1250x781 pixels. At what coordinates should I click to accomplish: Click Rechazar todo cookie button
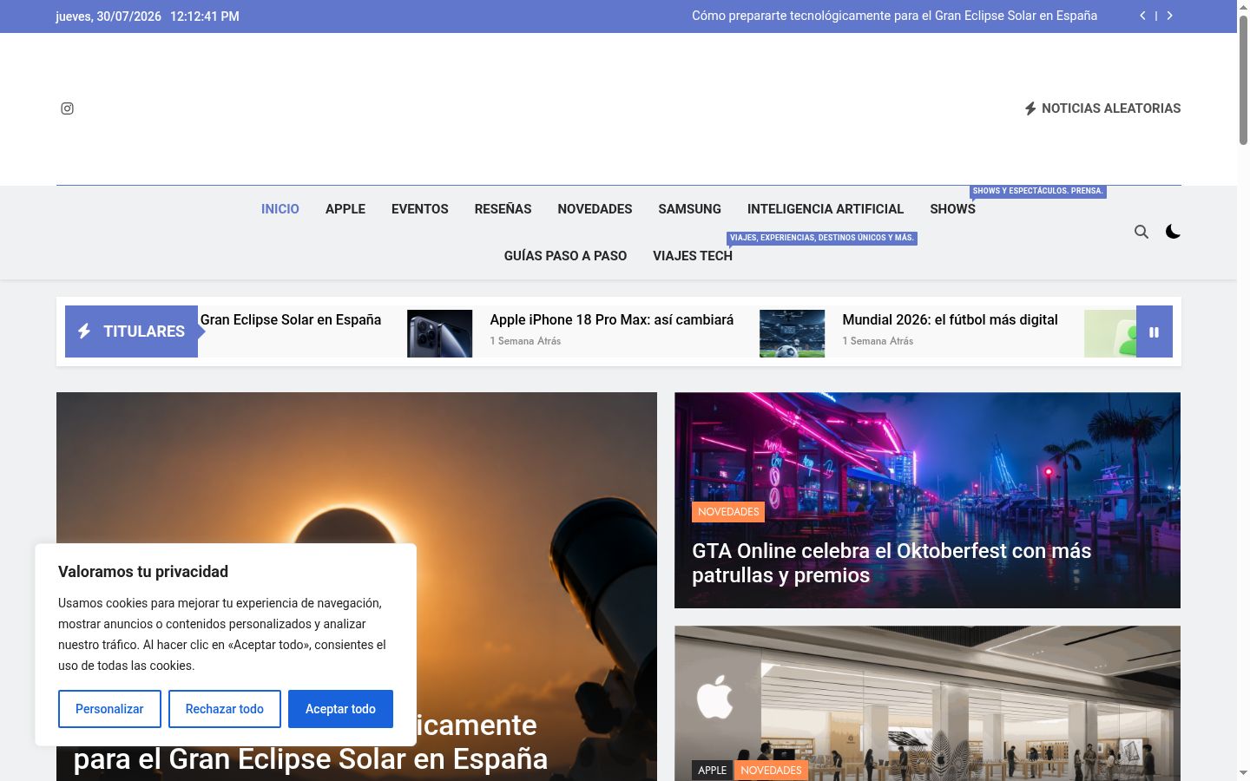(x=225, y=709)
